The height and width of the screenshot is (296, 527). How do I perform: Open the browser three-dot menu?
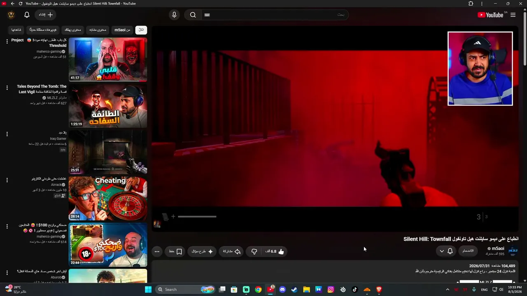(482, 3)
